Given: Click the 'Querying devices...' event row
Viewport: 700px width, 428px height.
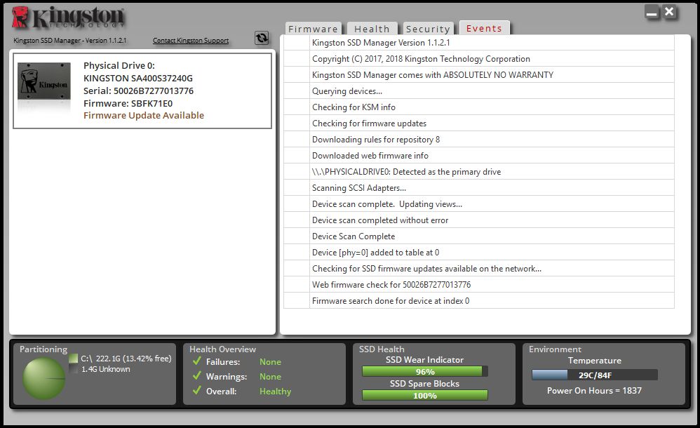Looking at the screenshot, I should point(478,91).
